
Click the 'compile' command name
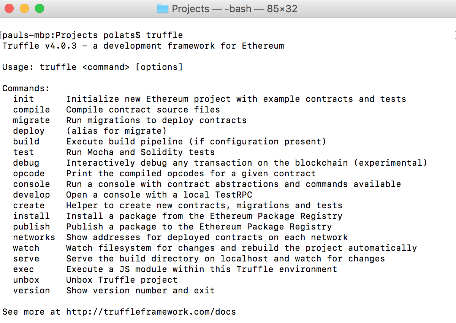[x=32, y=110]
